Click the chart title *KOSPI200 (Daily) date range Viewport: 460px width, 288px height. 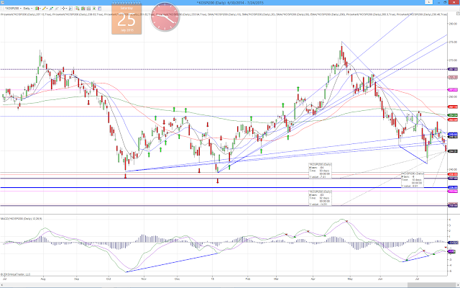tap(230, 3)
